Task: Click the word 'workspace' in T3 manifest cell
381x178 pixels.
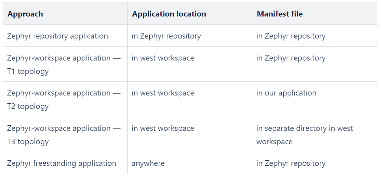Action: 274,142
